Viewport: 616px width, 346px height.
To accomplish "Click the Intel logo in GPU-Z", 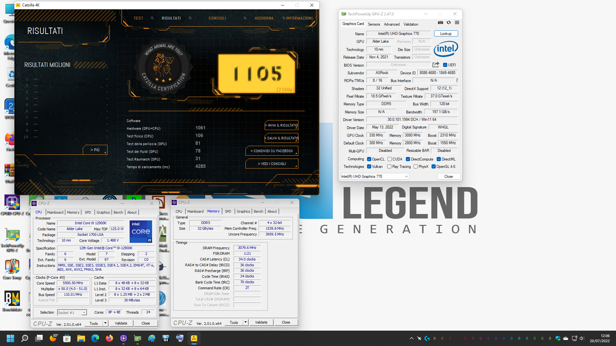I will 446,49.
